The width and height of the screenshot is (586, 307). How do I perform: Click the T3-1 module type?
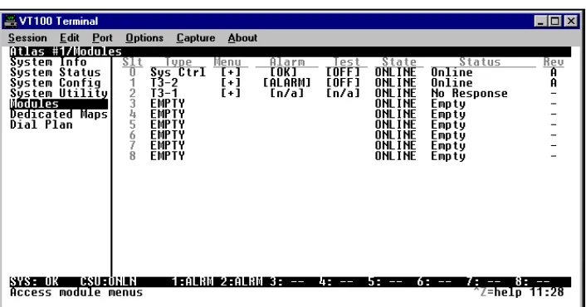[164, 94]
